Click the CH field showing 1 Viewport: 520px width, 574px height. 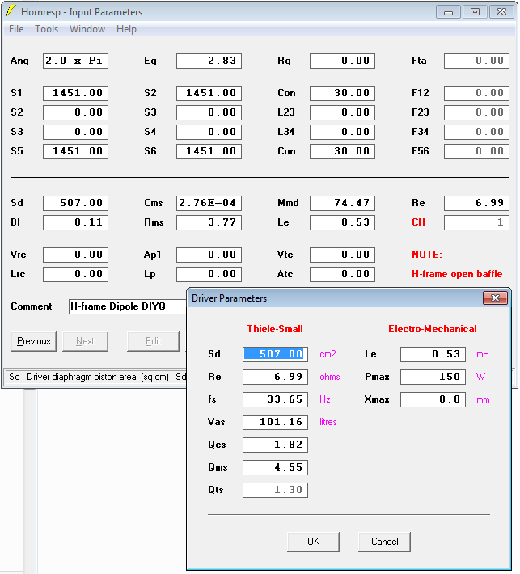tap(477, 222)
